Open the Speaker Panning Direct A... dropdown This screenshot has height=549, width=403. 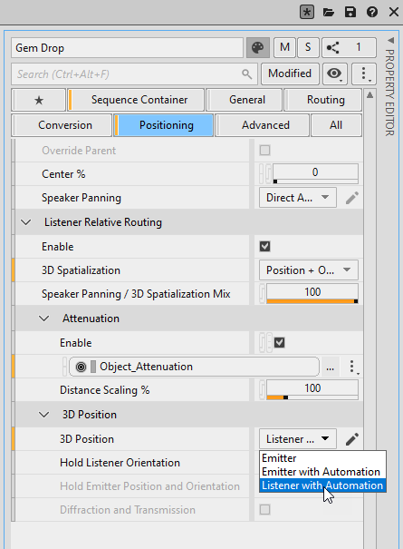point(298,198)
